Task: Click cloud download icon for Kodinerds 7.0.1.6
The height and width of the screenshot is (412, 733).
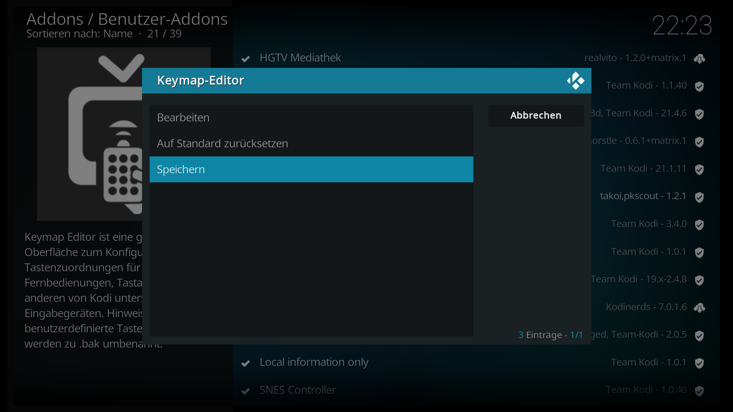Action: tap(699, 308)
